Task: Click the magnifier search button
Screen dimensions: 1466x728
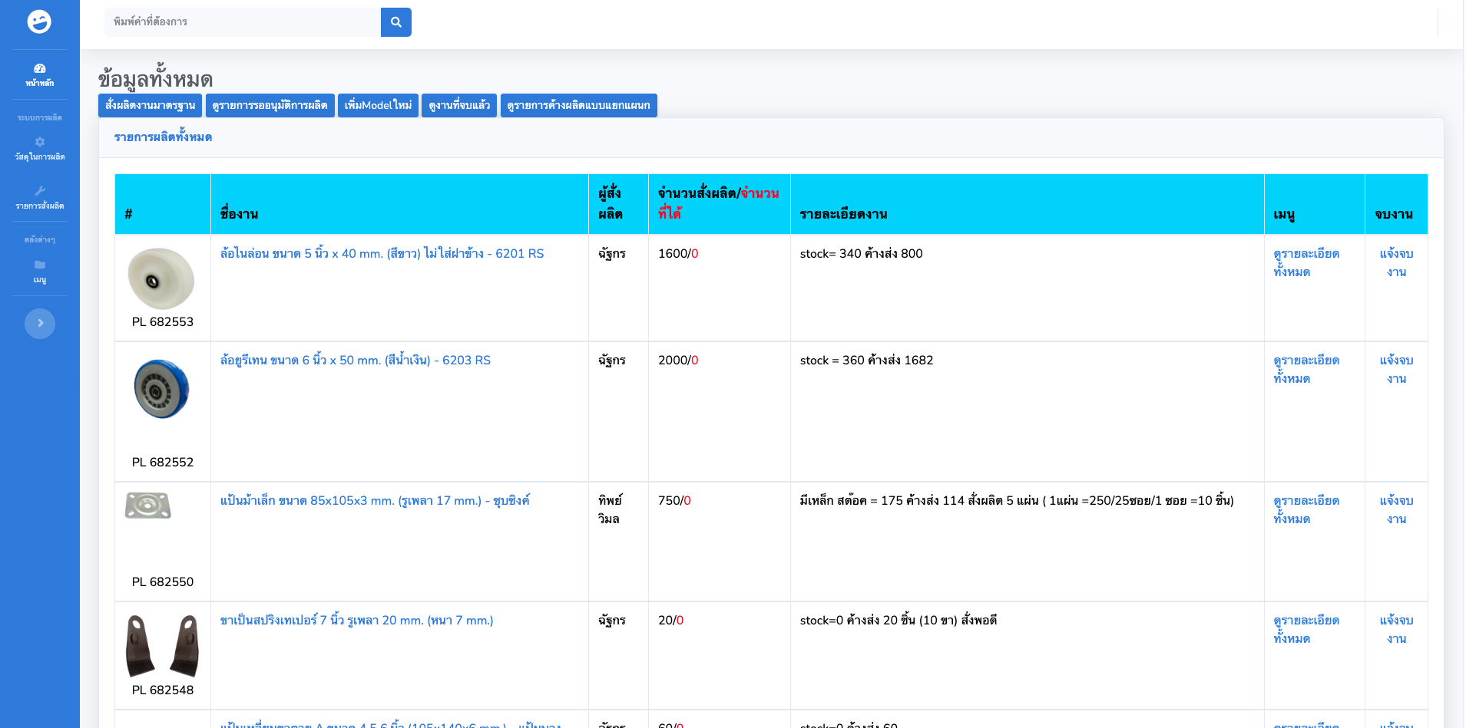Action: click(x=396, y=22)
